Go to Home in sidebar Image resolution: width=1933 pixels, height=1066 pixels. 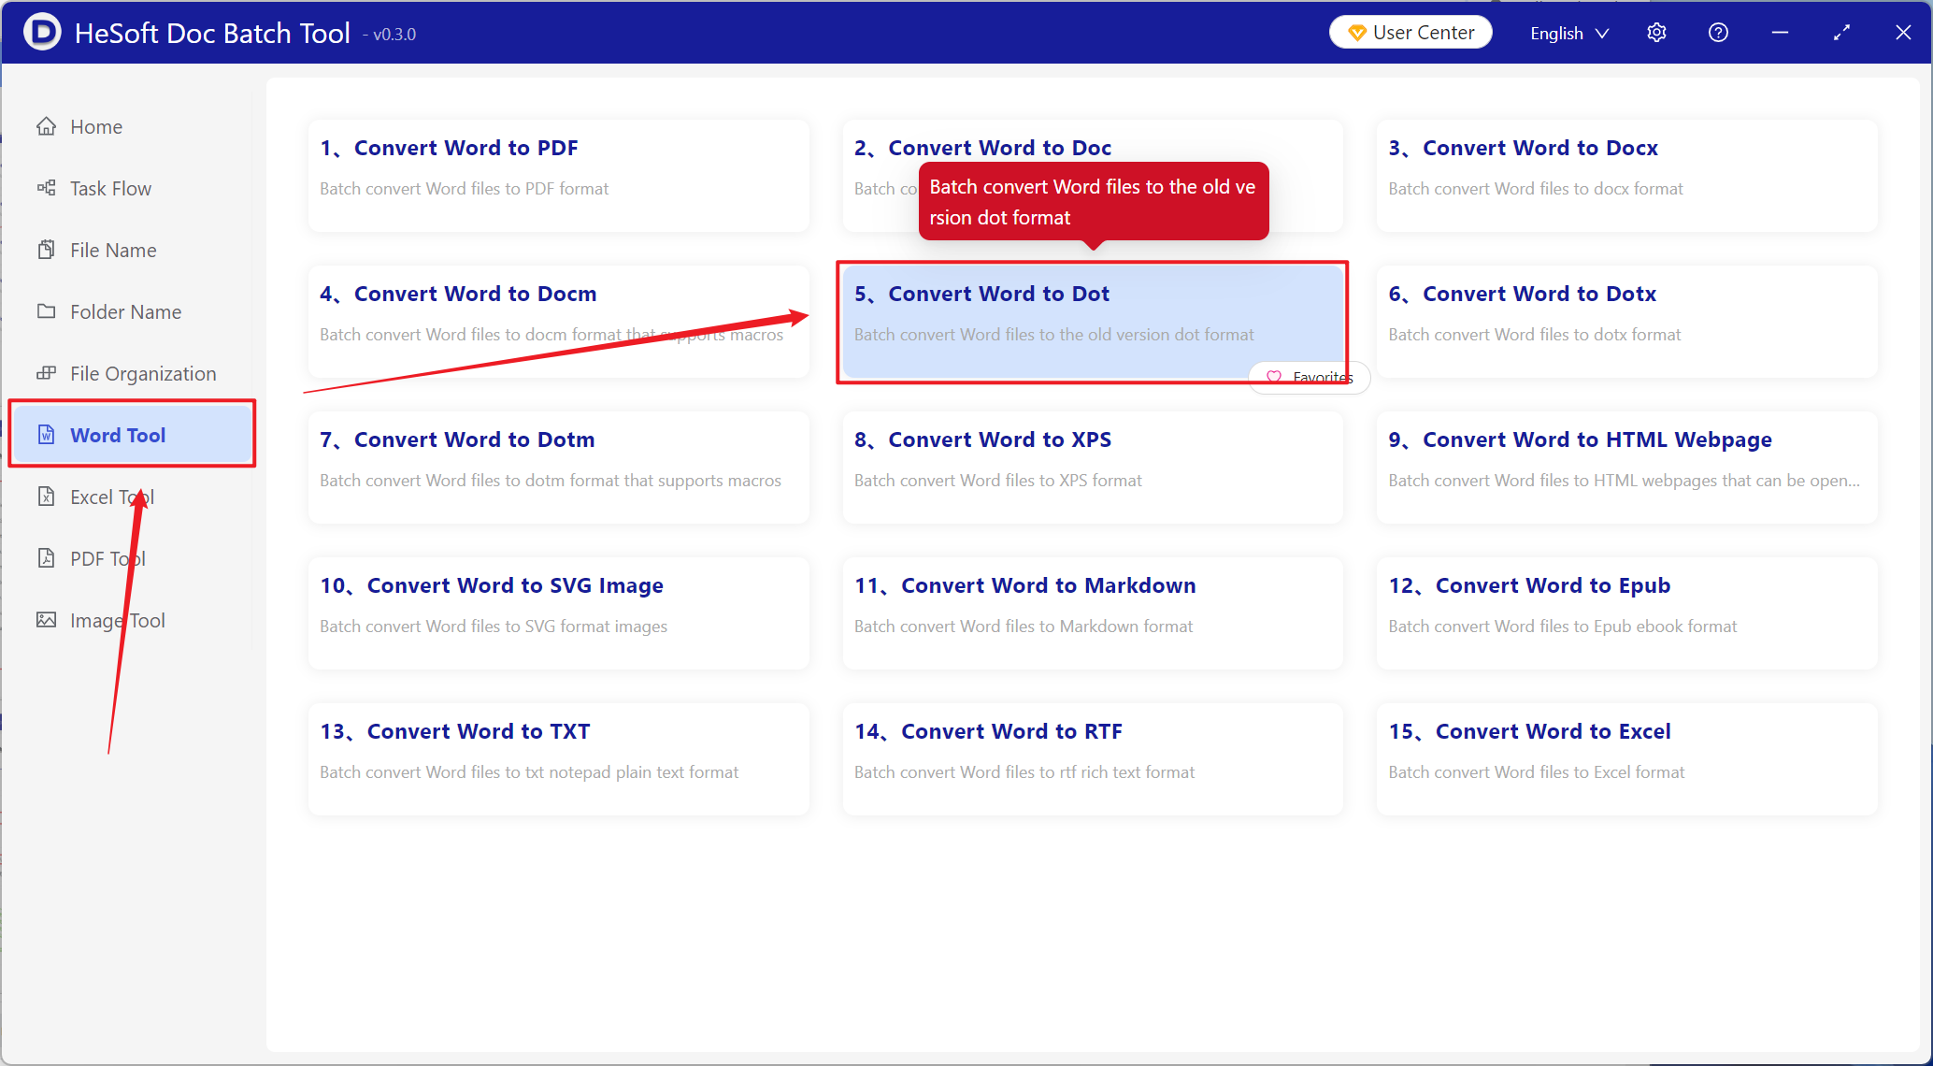[131, 126]
